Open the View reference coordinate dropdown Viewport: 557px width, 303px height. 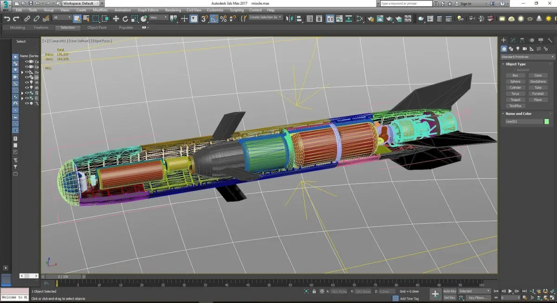(x=158, y=18)
